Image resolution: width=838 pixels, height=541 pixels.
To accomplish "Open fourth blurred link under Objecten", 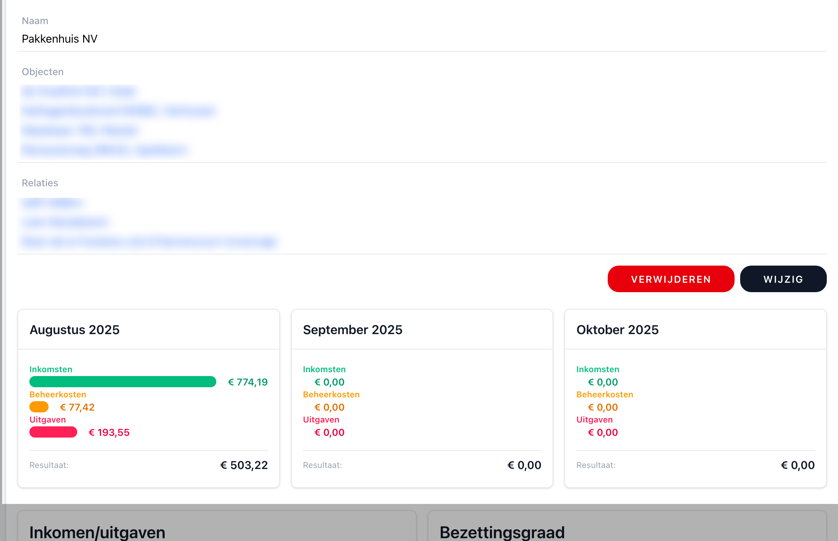I will (x=103, y=150).
